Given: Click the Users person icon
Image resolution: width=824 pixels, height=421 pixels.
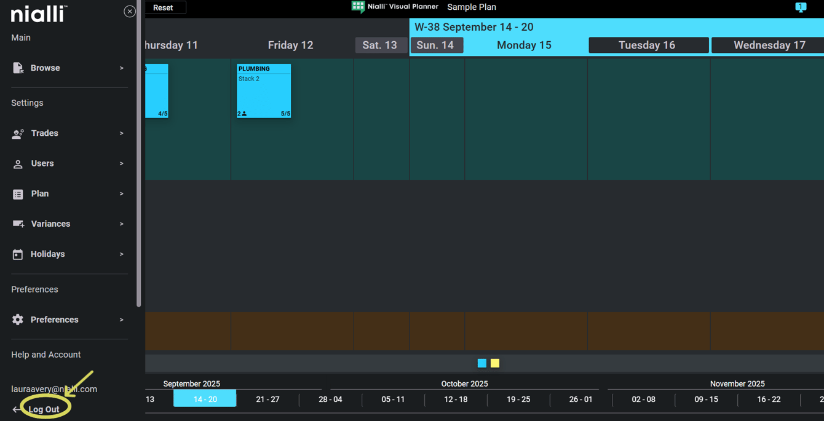Looking at the screenshot, I should pyautogui.click(x=18, y=164).
